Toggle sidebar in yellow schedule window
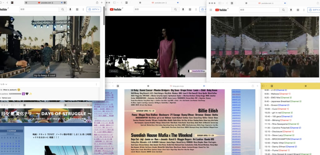The height and width of the screenshot is (155, 320). (263, 86)
